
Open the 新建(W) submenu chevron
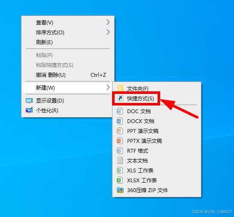click(108, 87)
